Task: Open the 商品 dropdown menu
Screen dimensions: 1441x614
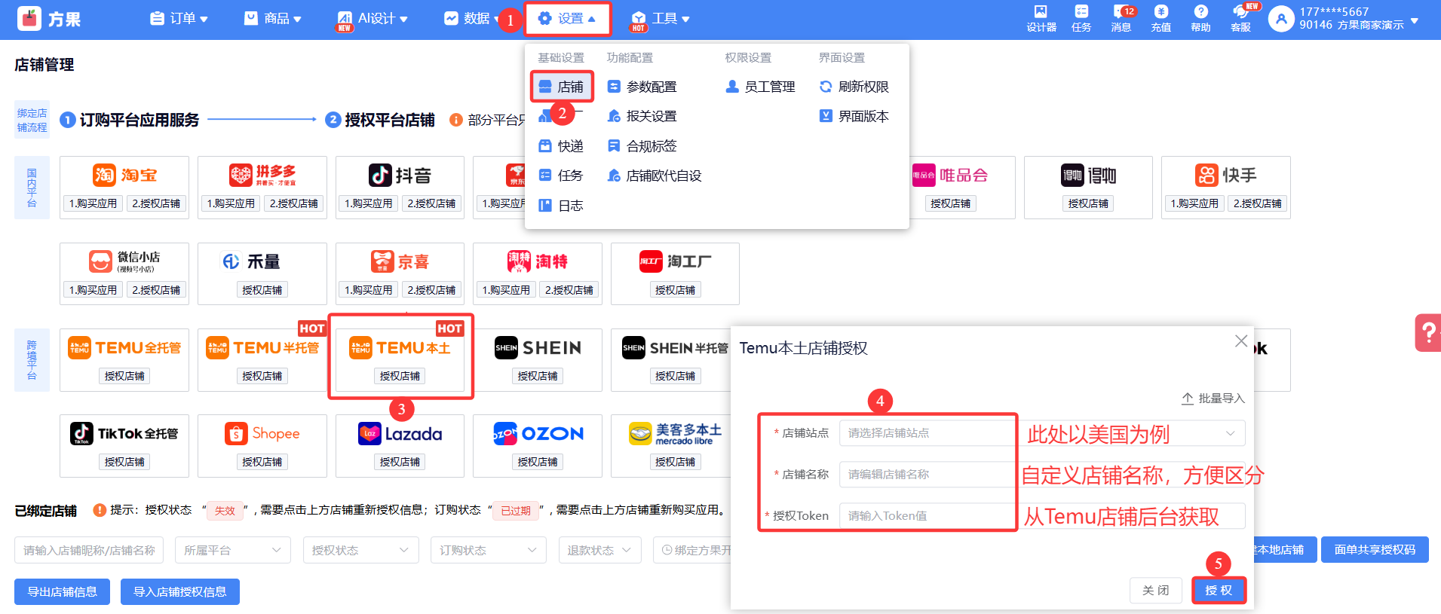Action: [273, 19]
